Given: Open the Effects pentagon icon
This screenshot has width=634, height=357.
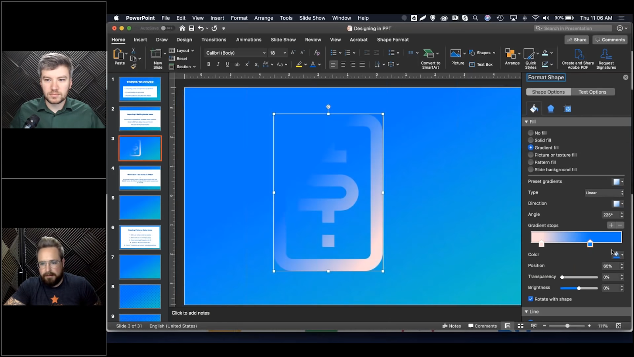Looking at the screenshot, I should click(551, 109).
